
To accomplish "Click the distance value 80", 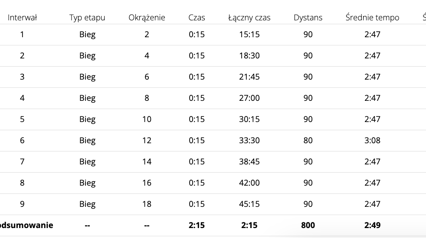I will [x=308, y=141].
